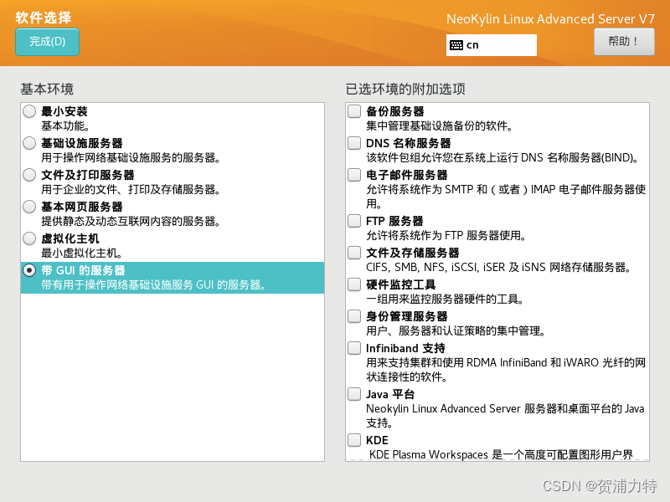Enable the 身份管理服务器 checkbox
This screenshot has width=670, height=502.
[354, 316]
